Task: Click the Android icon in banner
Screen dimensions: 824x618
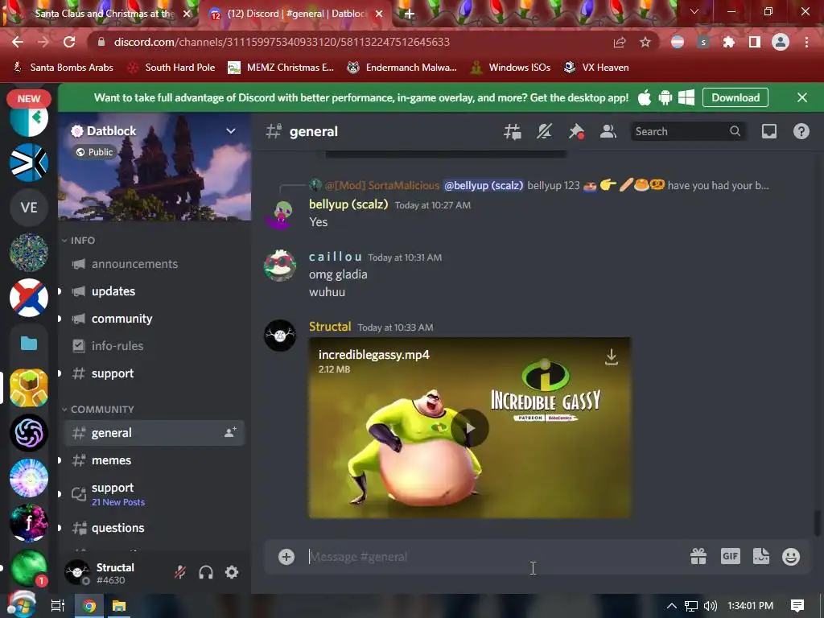Action: [x=665, y=97]
